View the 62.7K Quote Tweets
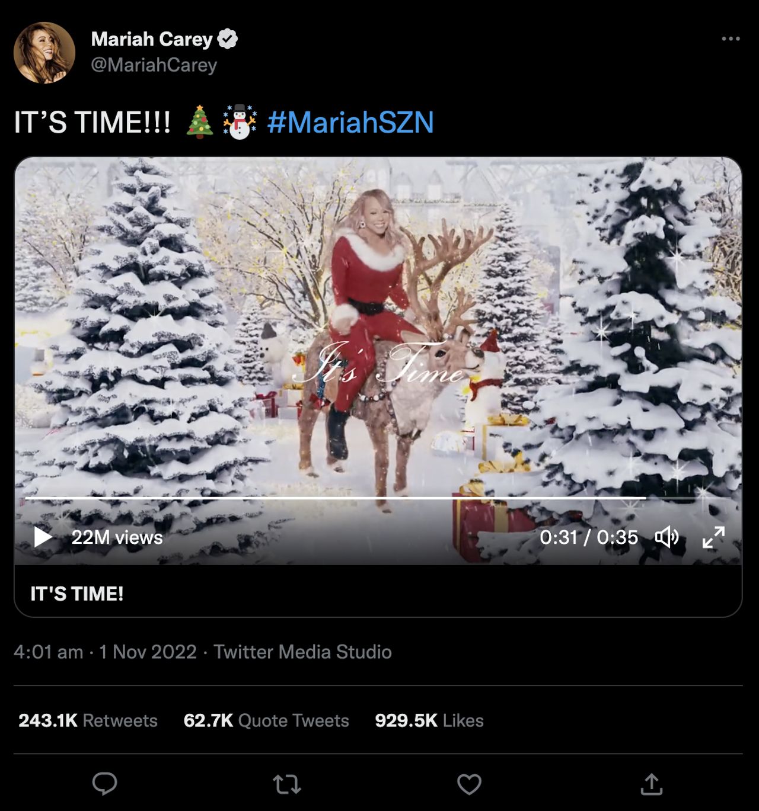The height and width of the screenshot is (811, 759). tap(266, 720)
